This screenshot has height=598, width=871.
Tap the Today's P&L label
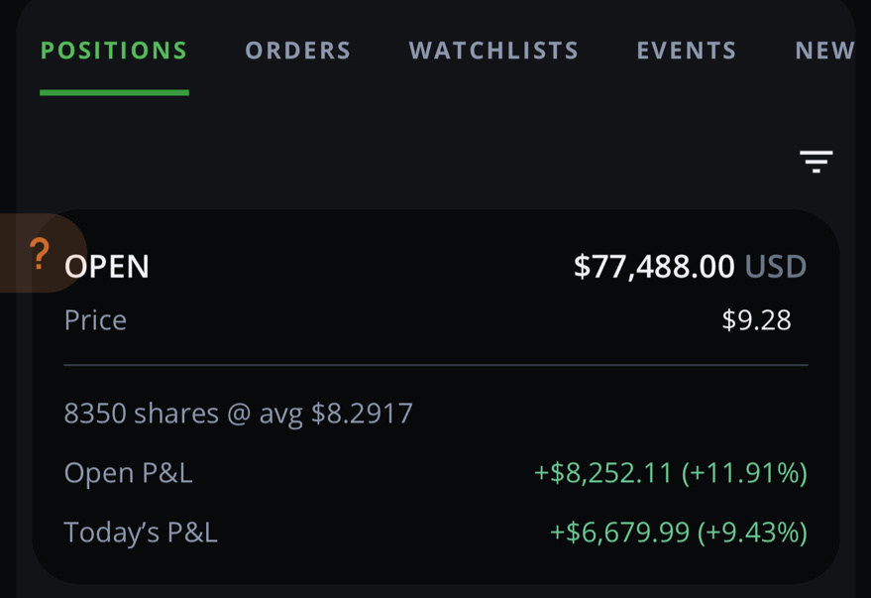click(x=141, y=533)
